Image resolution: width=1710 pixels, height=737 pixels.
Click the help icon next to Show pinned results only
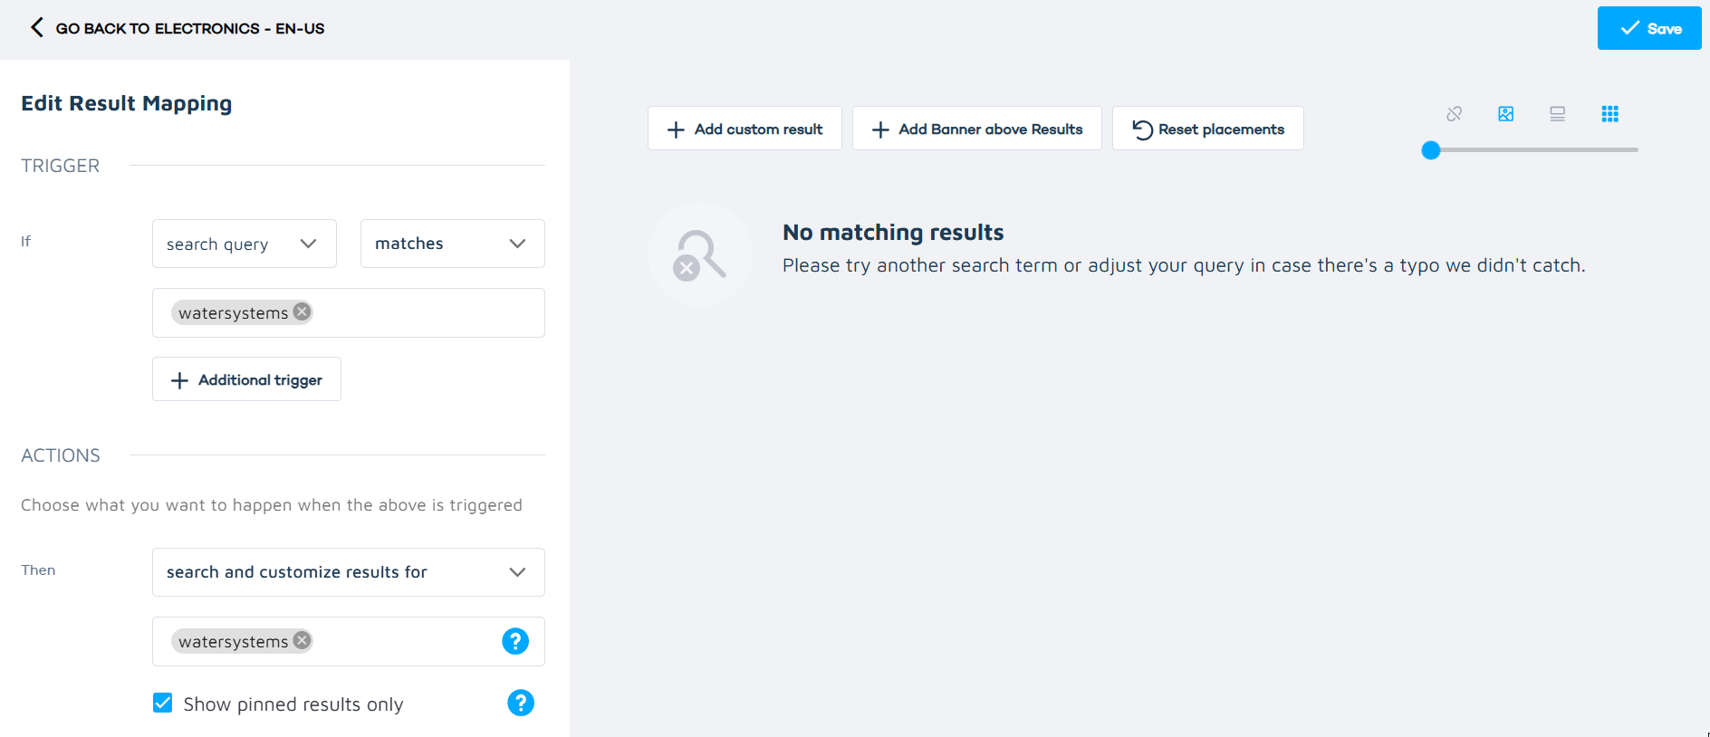521,703
